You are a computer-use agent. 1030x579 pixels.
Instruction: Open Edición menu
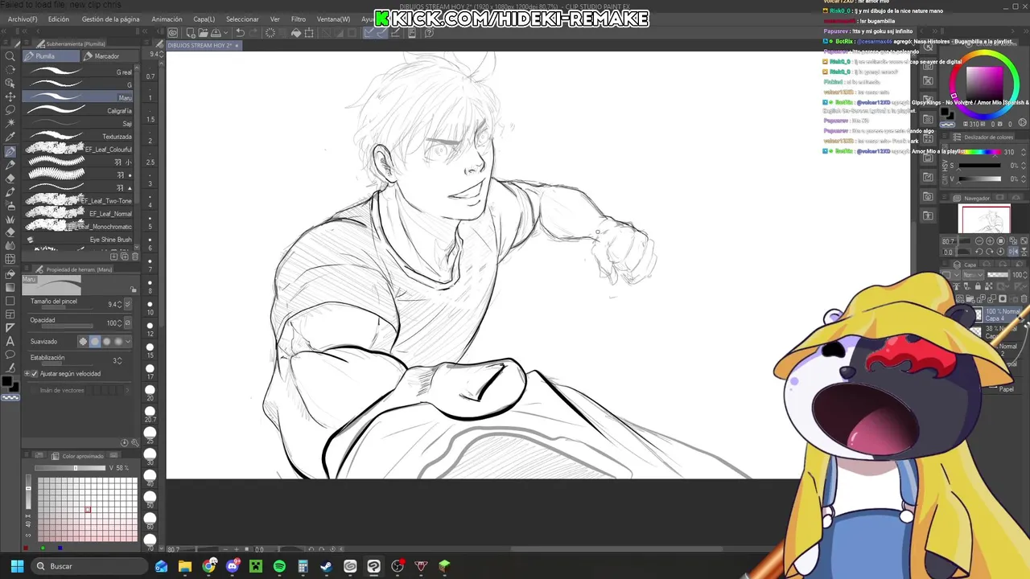tap(59, 19)
